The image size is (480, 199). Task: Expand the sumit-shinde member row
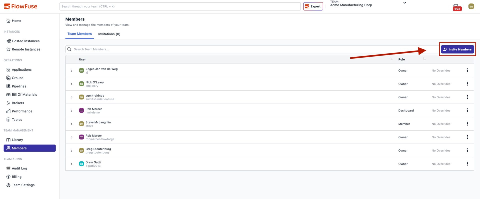(x=71, y=97)
